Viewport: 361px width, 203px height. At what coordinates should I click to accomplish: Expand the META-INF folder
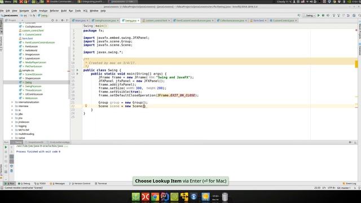(x=12, y=130)
